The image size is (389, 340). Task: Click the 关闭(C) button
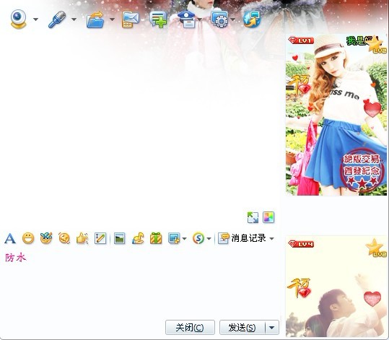[190, 327]
